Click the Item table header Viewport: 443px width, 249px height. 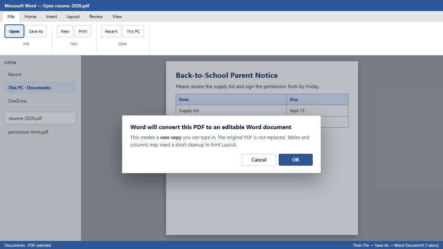click(231, 100)
